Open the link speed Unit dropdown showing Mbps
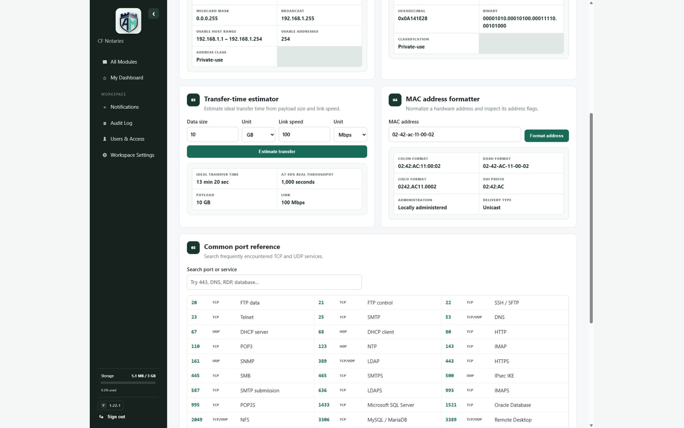Image resolution: width=684 pixels, height=428 pixels. 350,135
